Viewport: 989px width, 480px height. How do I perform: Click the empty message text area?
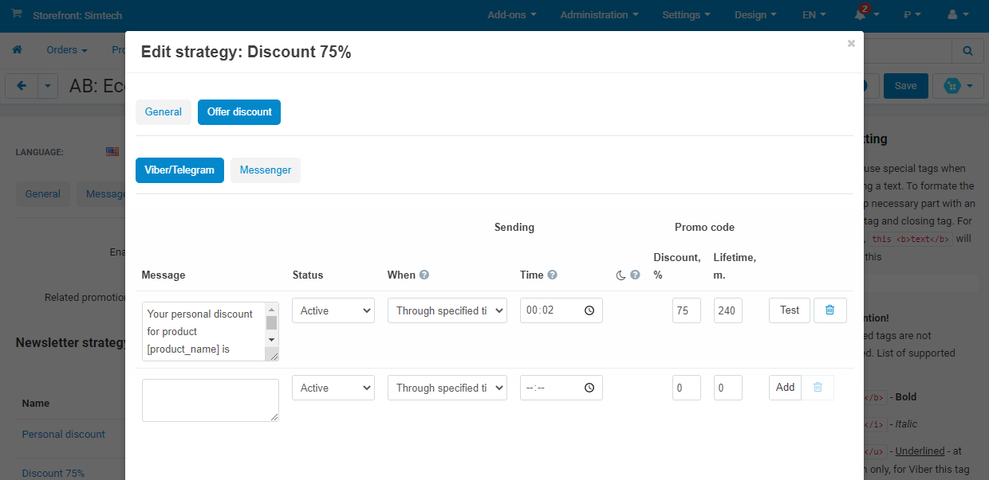(x=210, y=400)
